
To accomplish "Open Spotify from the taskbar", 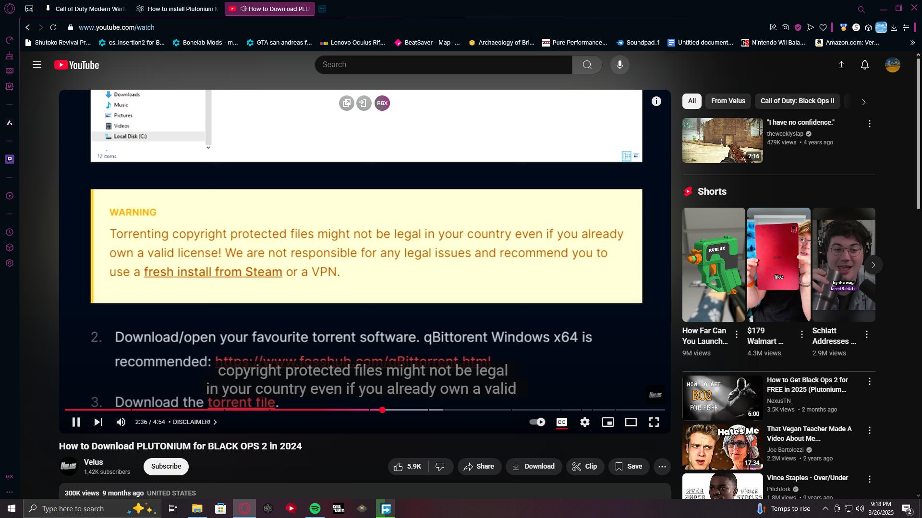I will (315, 508).
